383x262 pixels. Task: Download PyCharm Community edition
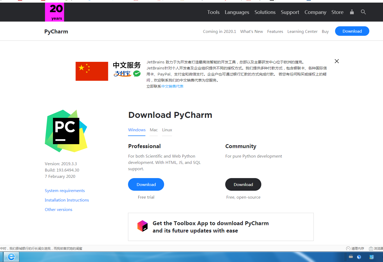[243, 184]
